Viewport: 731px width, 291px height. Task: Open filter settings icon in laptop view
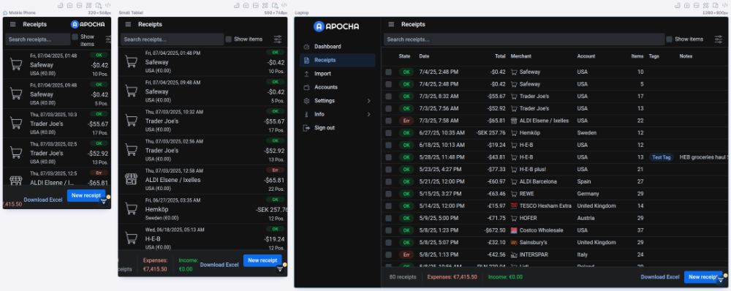(x=718, y=39)
